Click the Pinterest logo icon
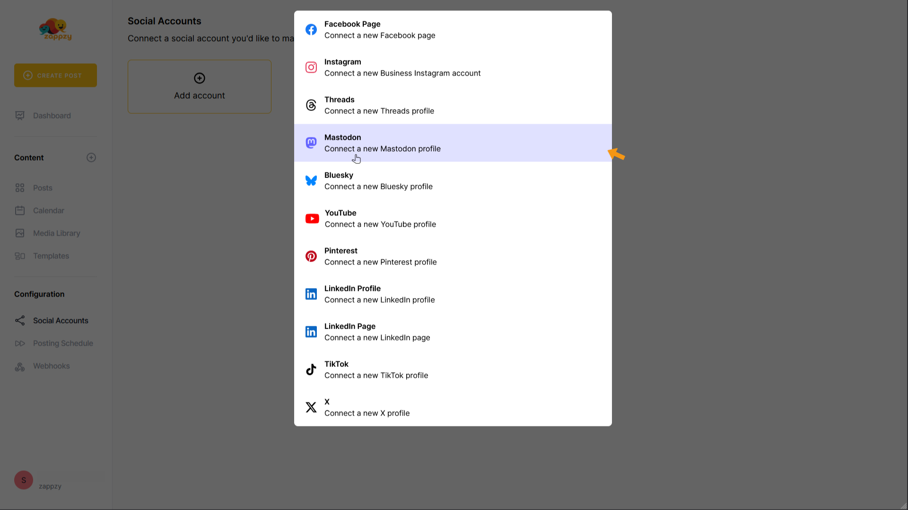 click(311, 256)
